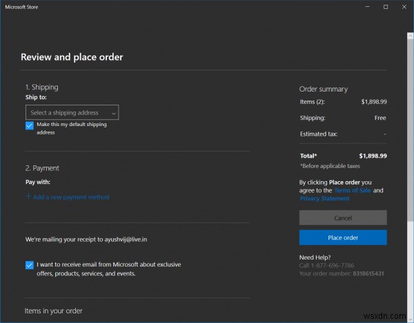Viewport: 414px width, 323px height.
Task: Click the Items in your order heading
Action: [54, 311]
